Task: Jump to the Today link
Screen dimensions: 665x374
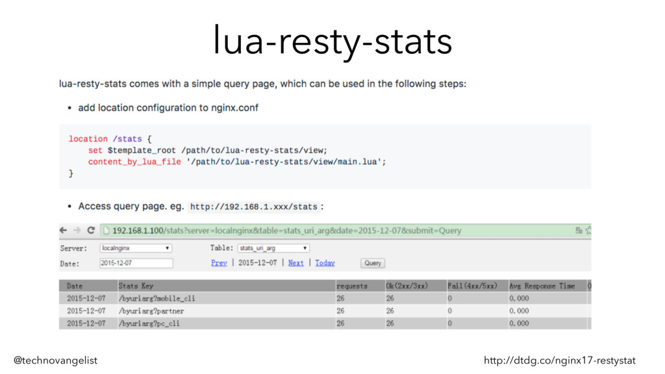Action: pos(325,263)
